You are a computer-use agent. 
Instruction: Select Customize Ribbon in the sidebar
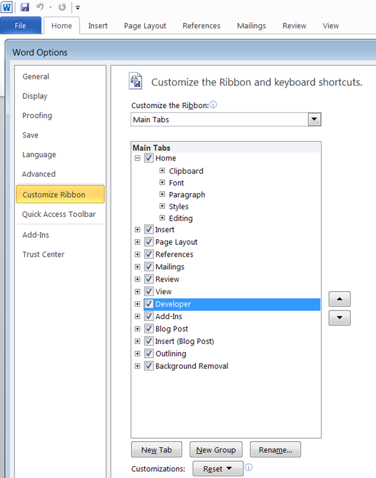point(60,194)
